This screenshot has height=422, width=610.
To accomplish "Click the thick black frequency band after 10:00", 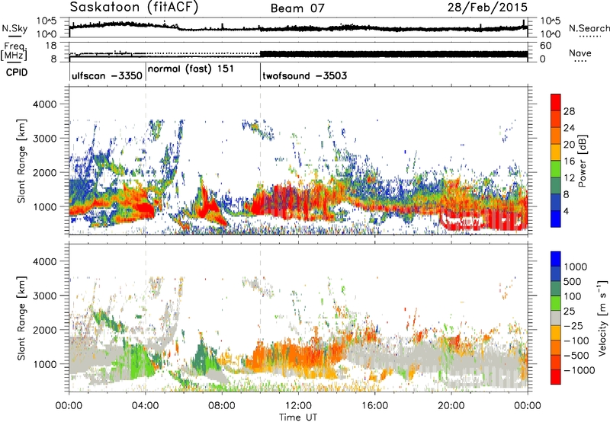I will point(393,54).
